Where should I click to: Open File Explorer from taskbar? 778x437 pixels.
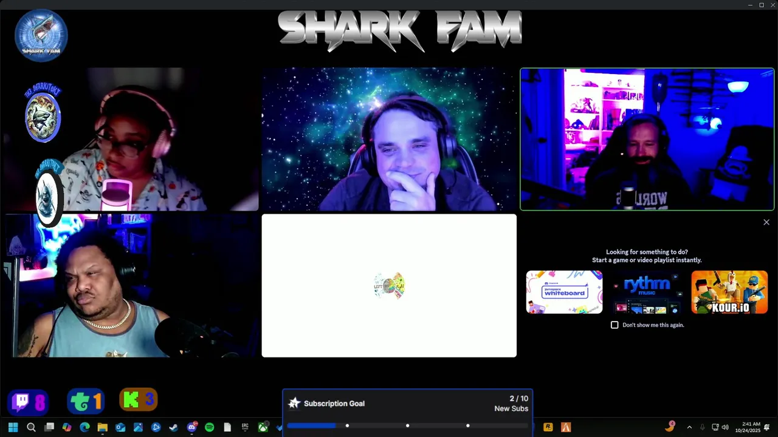tap(102, 427)
